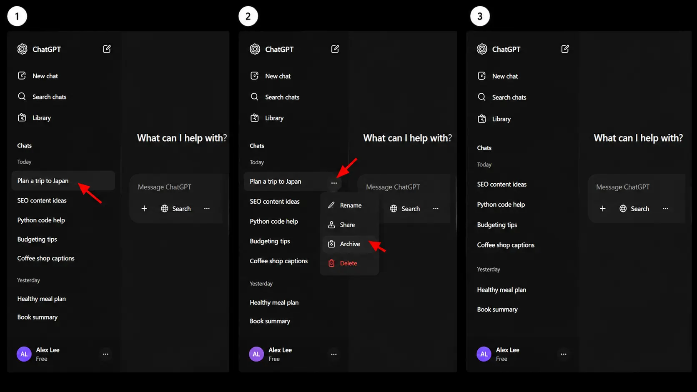
Task: Click the plus attach icon in panel 3 message box
Action: point(603,208)
